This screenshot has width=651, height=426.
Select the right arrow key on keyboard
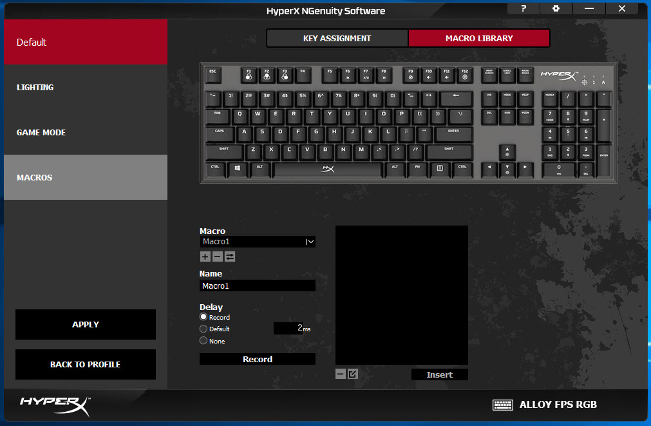point(525,170)
